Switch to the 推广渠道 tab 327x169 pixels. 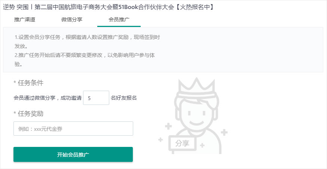25,19
